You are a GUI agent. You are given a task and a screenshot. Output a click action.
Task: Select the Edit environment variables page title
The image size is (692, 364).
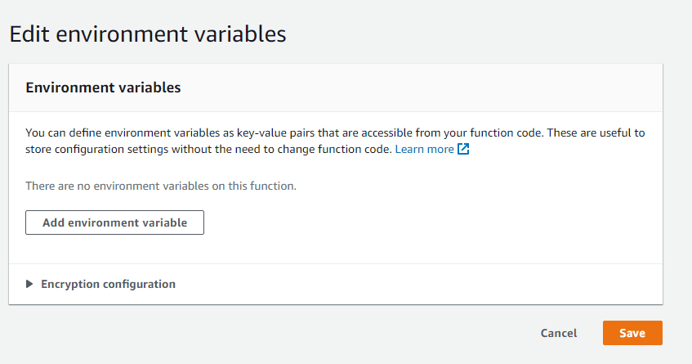[x=148, y=34]
